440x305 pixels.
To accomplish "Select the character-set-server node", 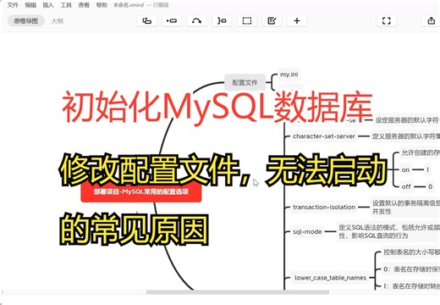I will [324, 136].
